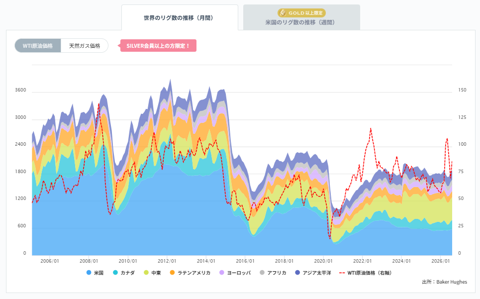Click the 2010/01 x-axis label
The height and width of the screenshot is (299, 480).
pos(128,261)
